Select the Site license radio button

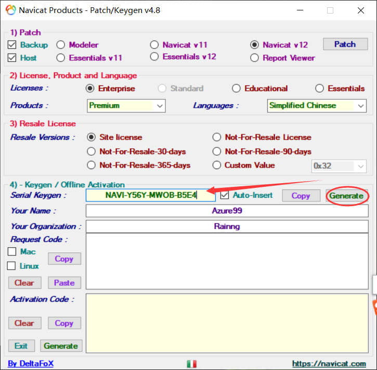(x=92, y=137)
